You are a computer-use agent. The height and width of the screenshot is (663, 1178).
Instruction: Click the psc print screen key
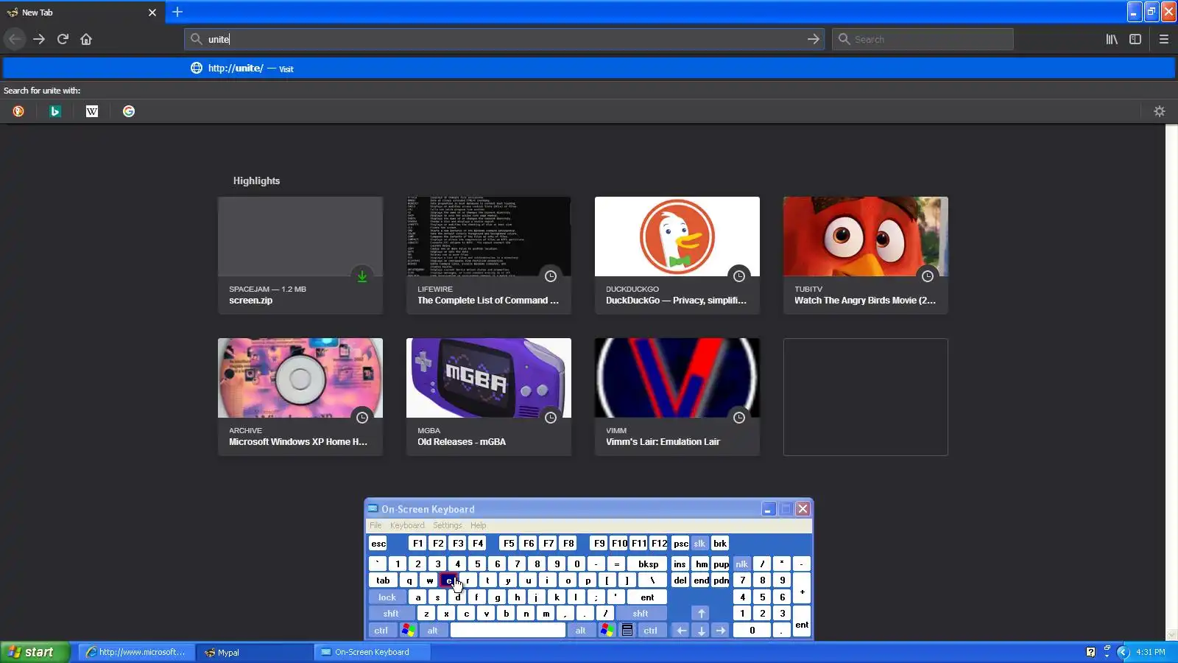[x=680, y=544]
